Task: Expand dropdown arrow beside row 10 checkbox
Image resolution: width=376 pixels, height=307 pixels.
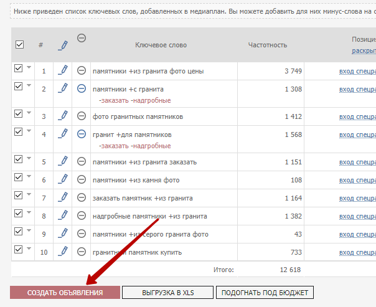Action: 29,249
